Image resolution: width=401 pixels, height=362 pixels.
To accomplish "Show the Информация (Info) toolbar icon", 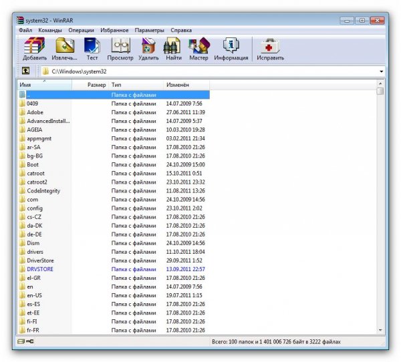I will [231, 45].
